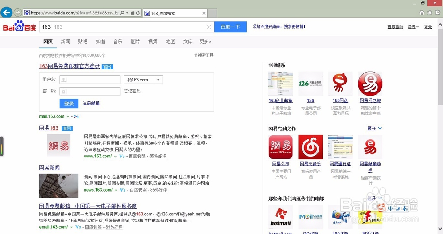Viewport: 443px width, 234px height.
Task: Open 更多» search categories
Action: coord(206,42)
